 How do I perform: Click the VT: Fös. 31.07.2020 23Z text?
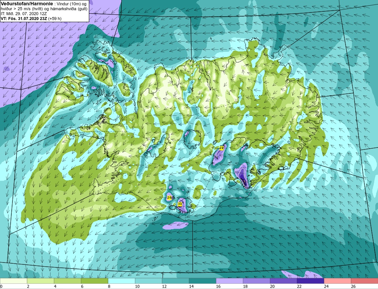point(24,19)
